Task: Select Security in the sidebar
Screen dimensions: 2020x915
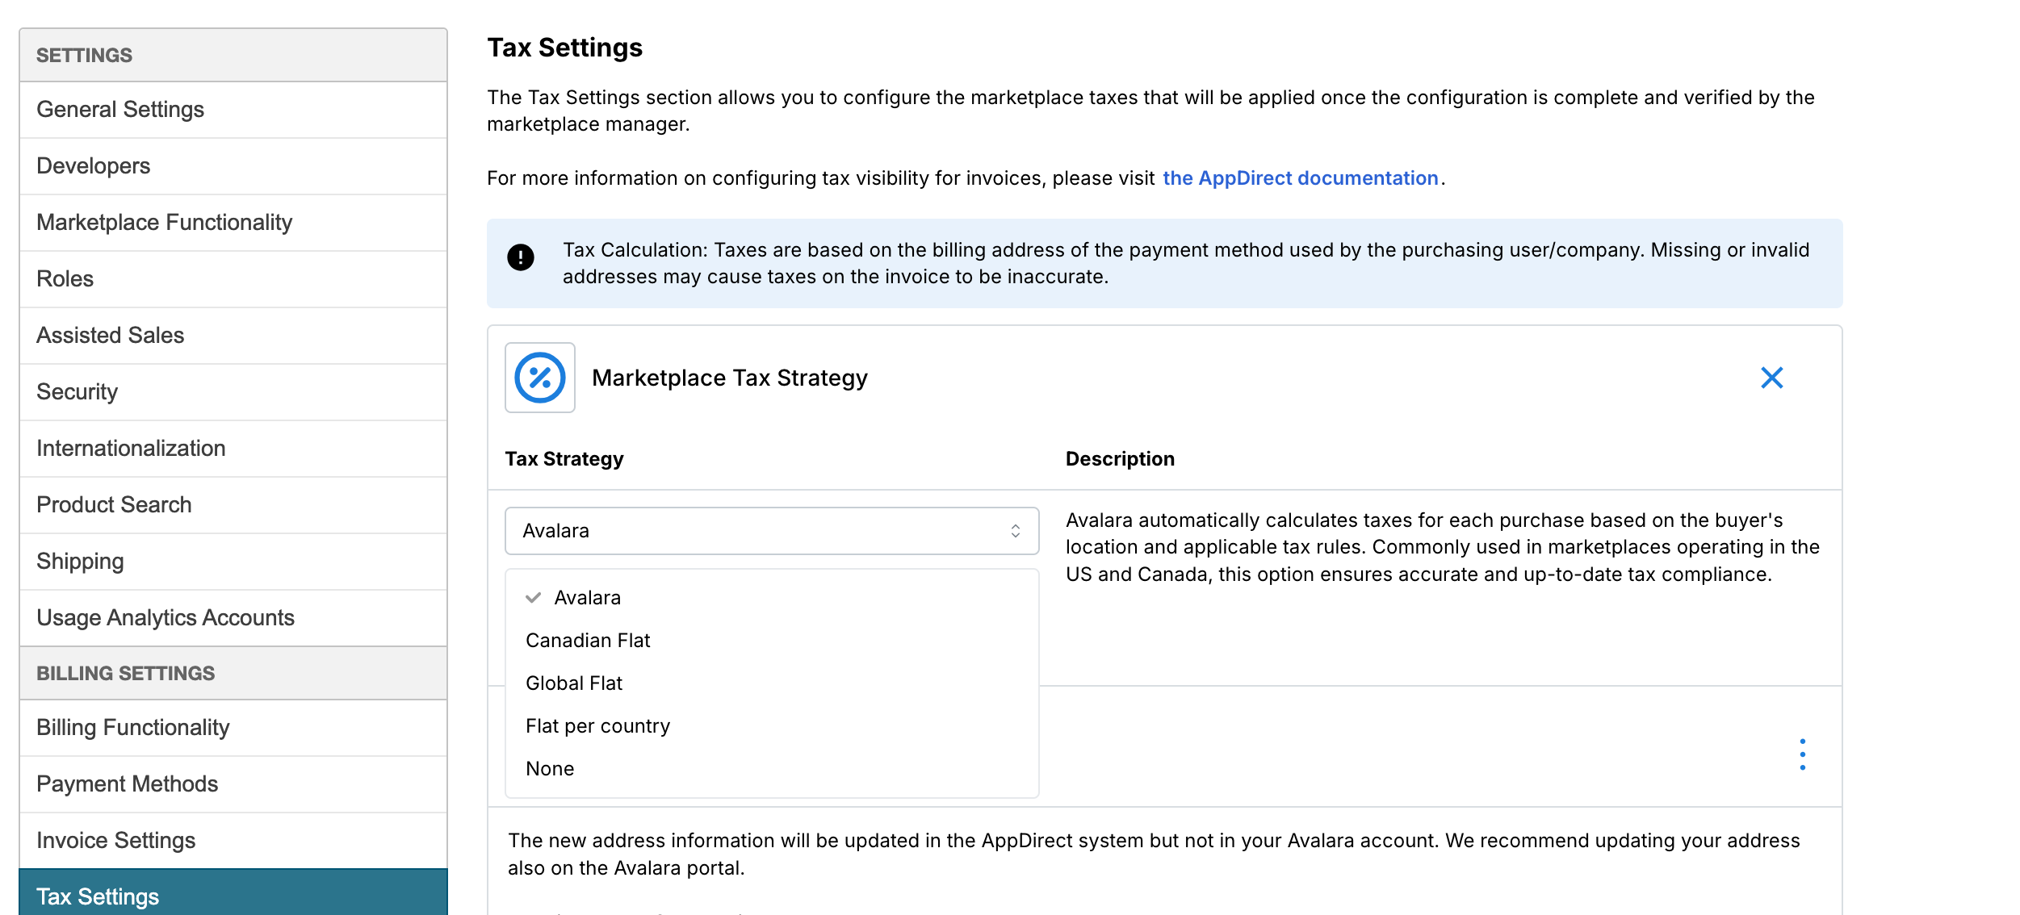Action: (78, 392)
